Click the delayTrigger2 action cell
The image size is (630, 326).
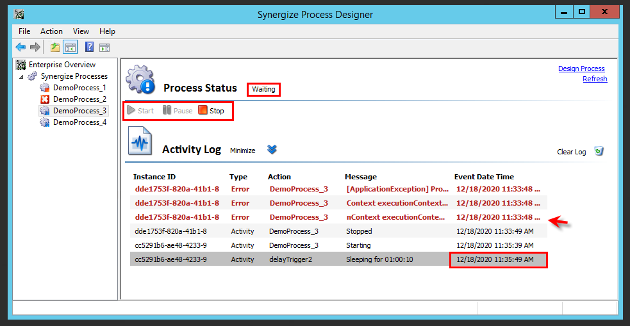290,260
